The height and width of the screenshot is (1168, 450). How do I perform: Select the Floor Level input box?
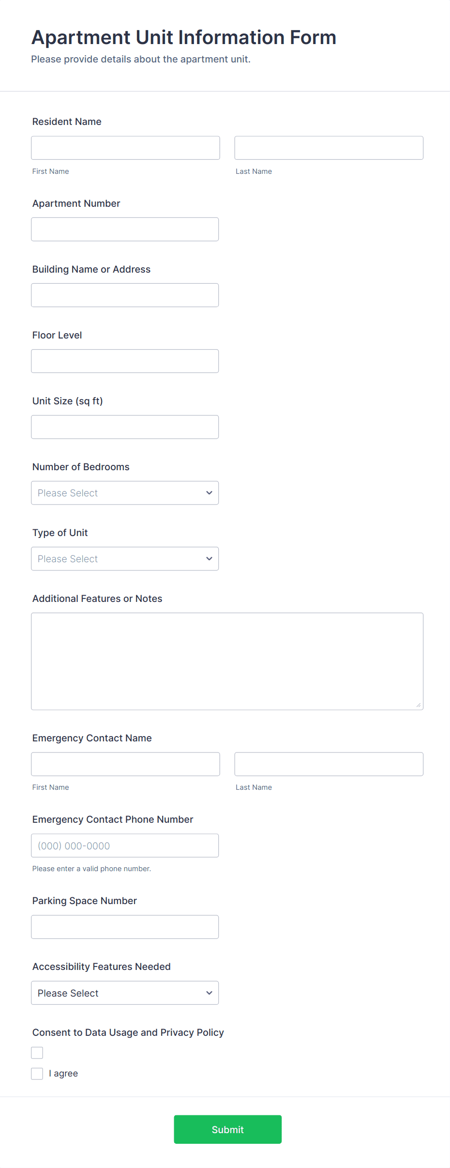[x=125, y=361]
